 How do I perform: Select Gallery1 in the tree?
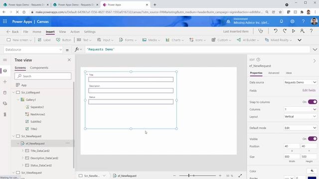click(x=31, y=99)
